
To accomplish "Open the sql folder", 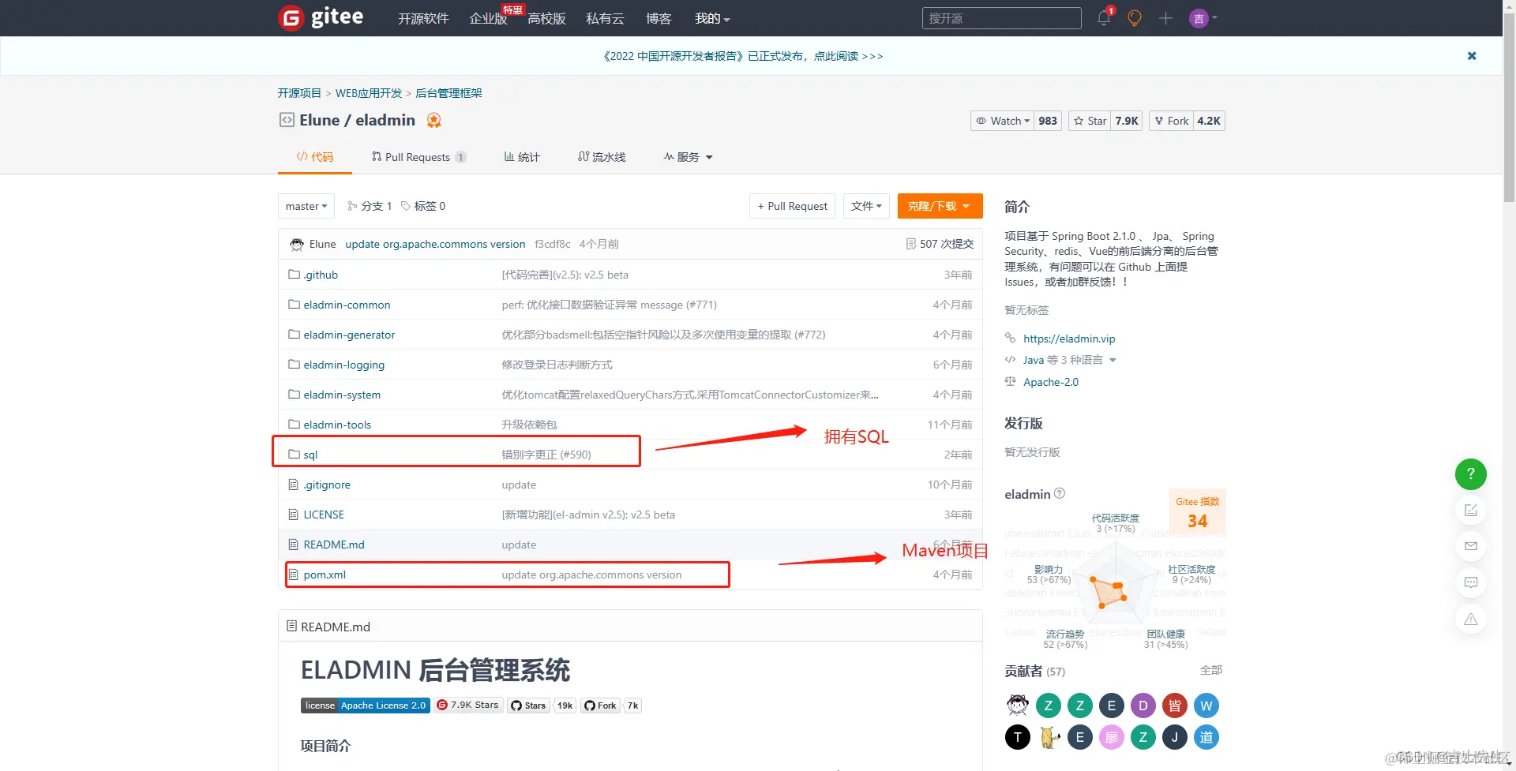I will 310,455.
